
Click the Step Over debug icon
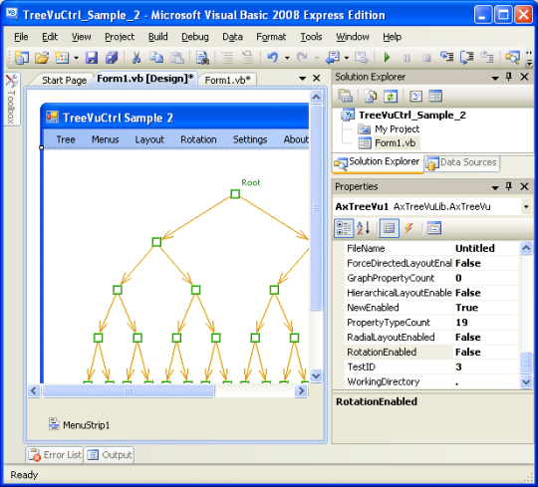(x=467, y=58)
